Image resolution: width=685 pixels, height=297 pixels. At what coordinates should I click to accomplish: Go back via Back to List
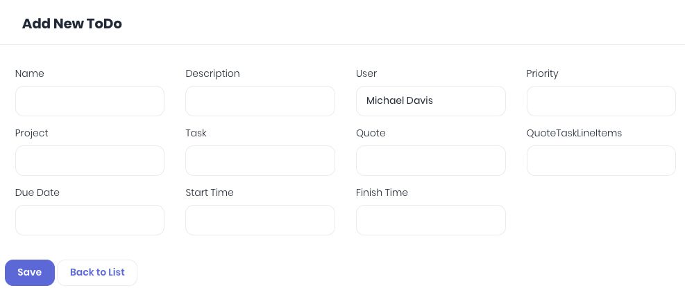[x=97, y=273]
